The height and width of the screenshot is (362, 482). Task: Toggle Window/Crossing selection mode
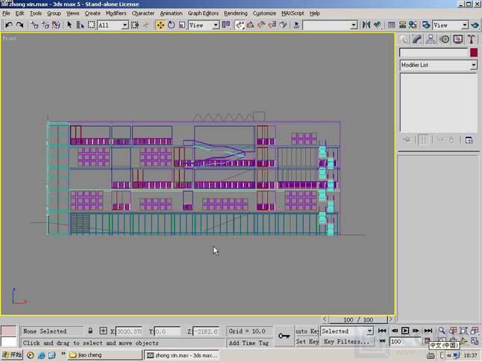pos(134,25)
